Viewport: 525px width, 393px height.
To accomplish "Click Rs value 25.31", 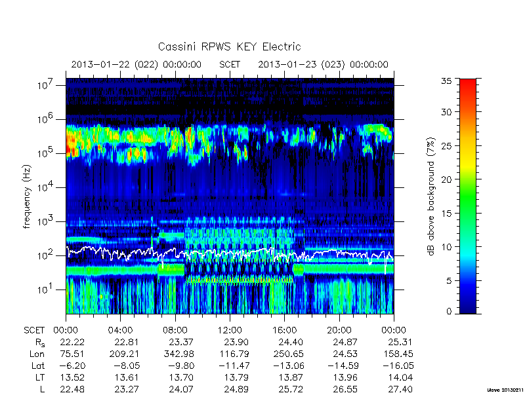I will pos(400,342).
